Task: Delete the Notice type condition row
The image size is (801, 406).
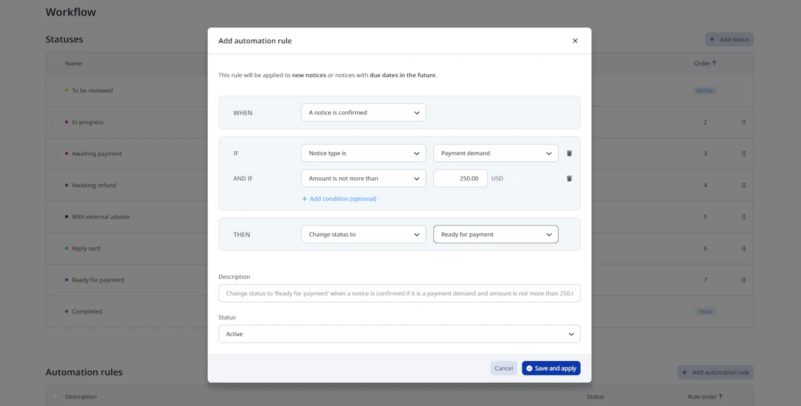Action: pyautogui.click(x=569, y=153)
